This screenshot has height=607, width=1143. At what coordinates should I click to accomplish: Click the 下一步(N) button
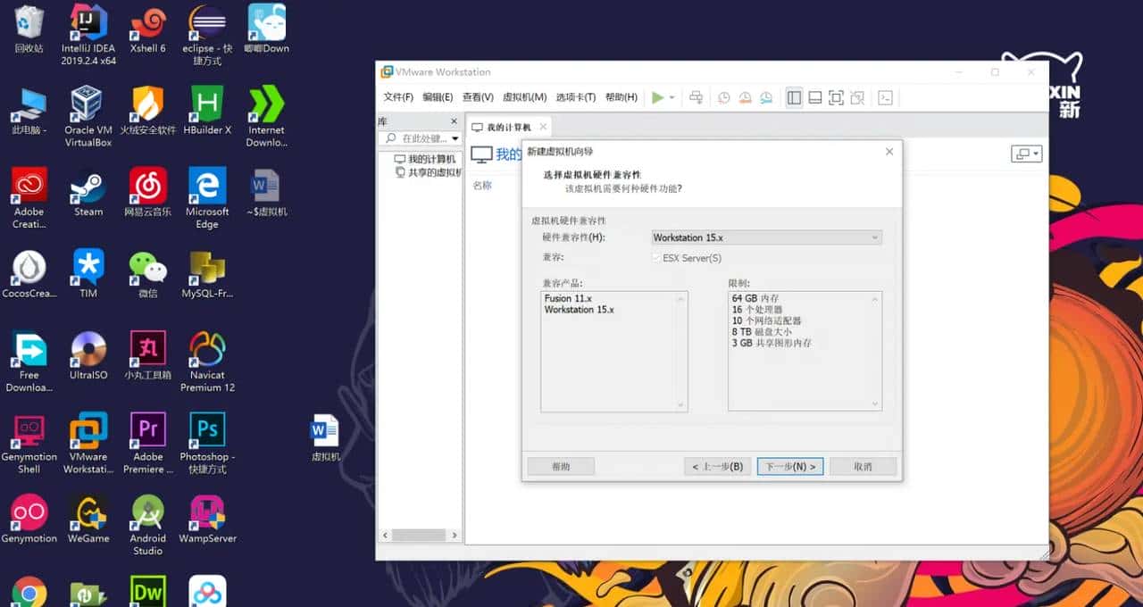(x=788, y=466)
